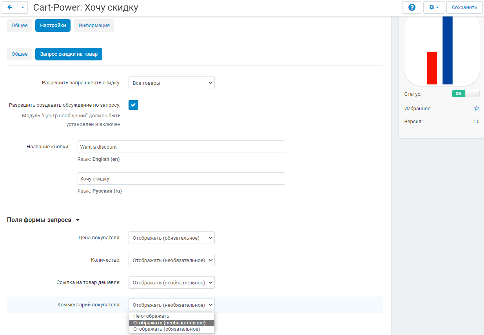Screen dimensions: 484x335
Task: Click the add-on logo thumbnail
Action: (442, 50)
